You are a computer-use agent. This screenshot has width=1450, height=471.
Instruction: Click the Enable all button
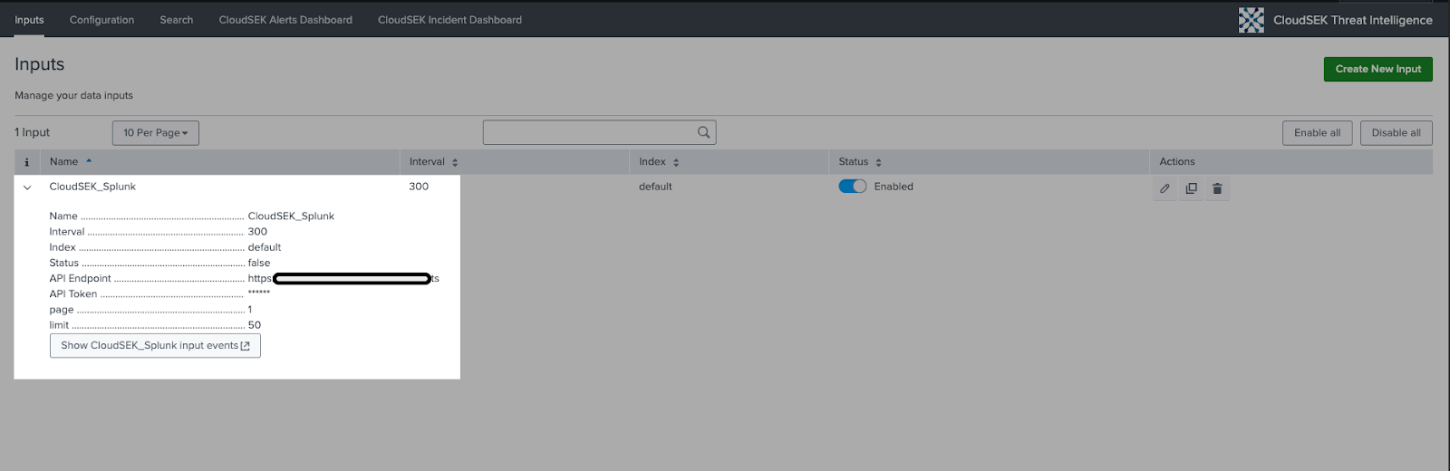1317,133
